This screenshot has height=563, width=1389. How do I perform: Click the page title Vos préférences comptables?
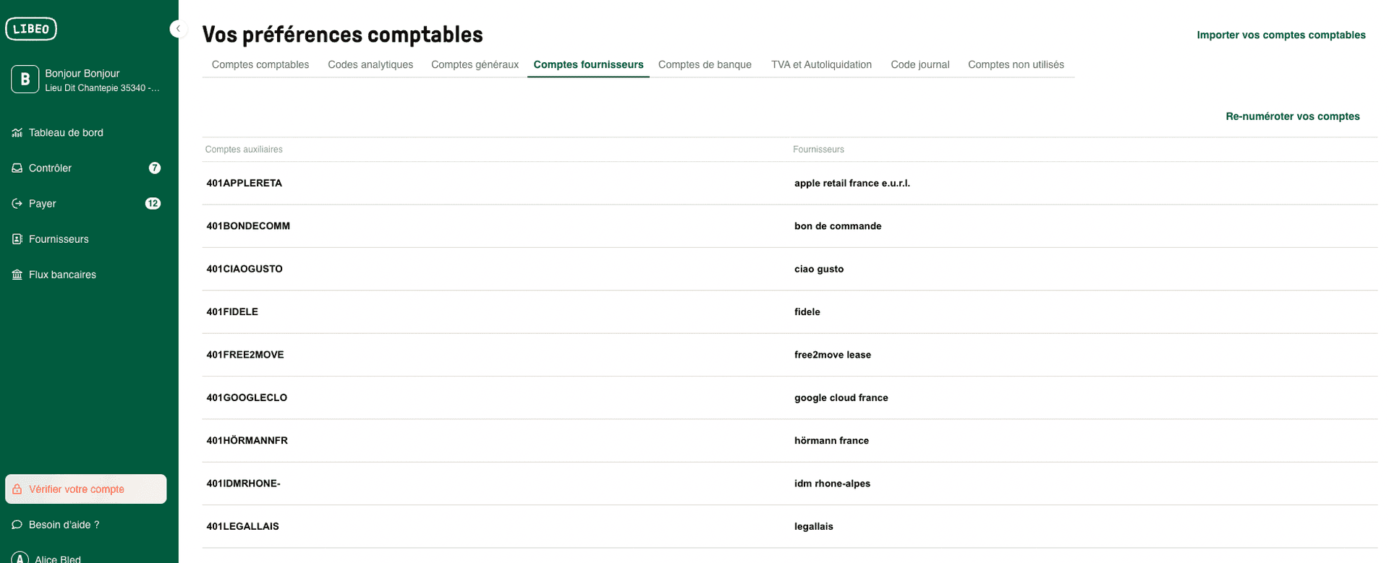pyautogui.click(x=342, y=35)
